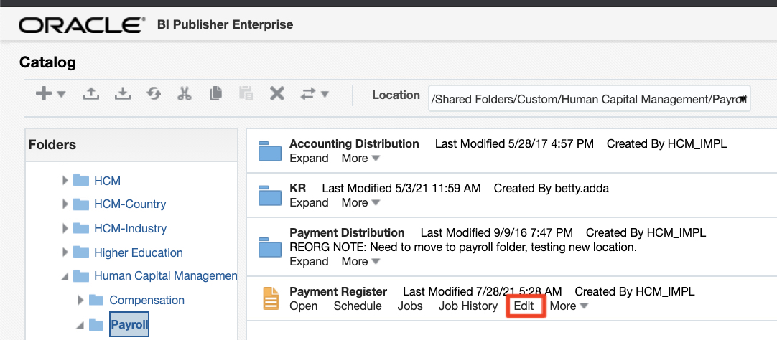Expand the HCM folder tree node
777x340 pixels.
[x=65, y=180]
